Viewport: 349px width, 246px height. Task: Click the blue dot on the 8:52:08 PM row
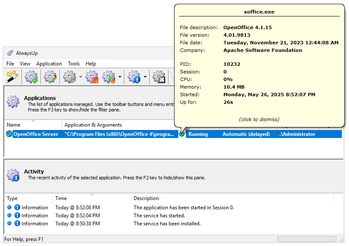point(9,207)
